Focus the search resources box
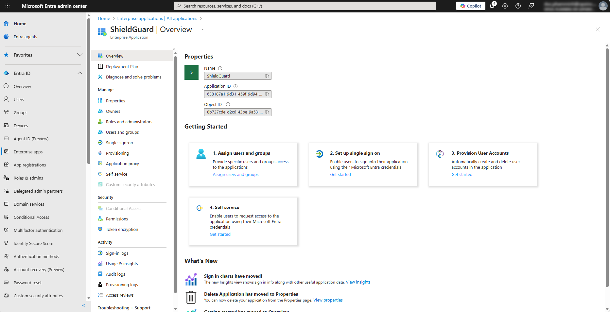The height and width of the screenshot is (312, 610). click(305, 6)
